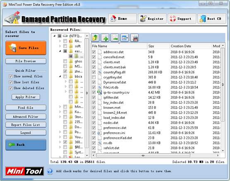Click the Stor... folder icon in tree
The width and height of the screenshot is (230, 181).
(71, 117)
